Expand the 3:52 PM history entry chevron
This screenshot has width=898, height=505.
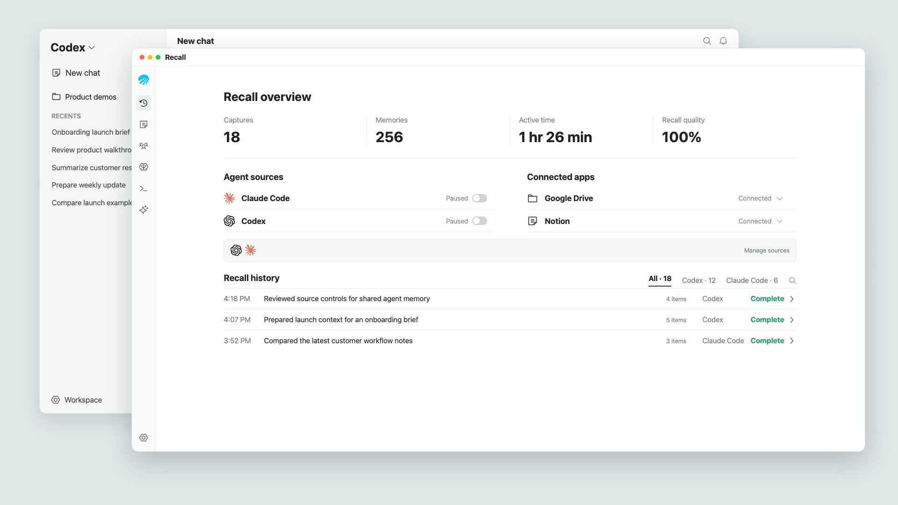792,341
